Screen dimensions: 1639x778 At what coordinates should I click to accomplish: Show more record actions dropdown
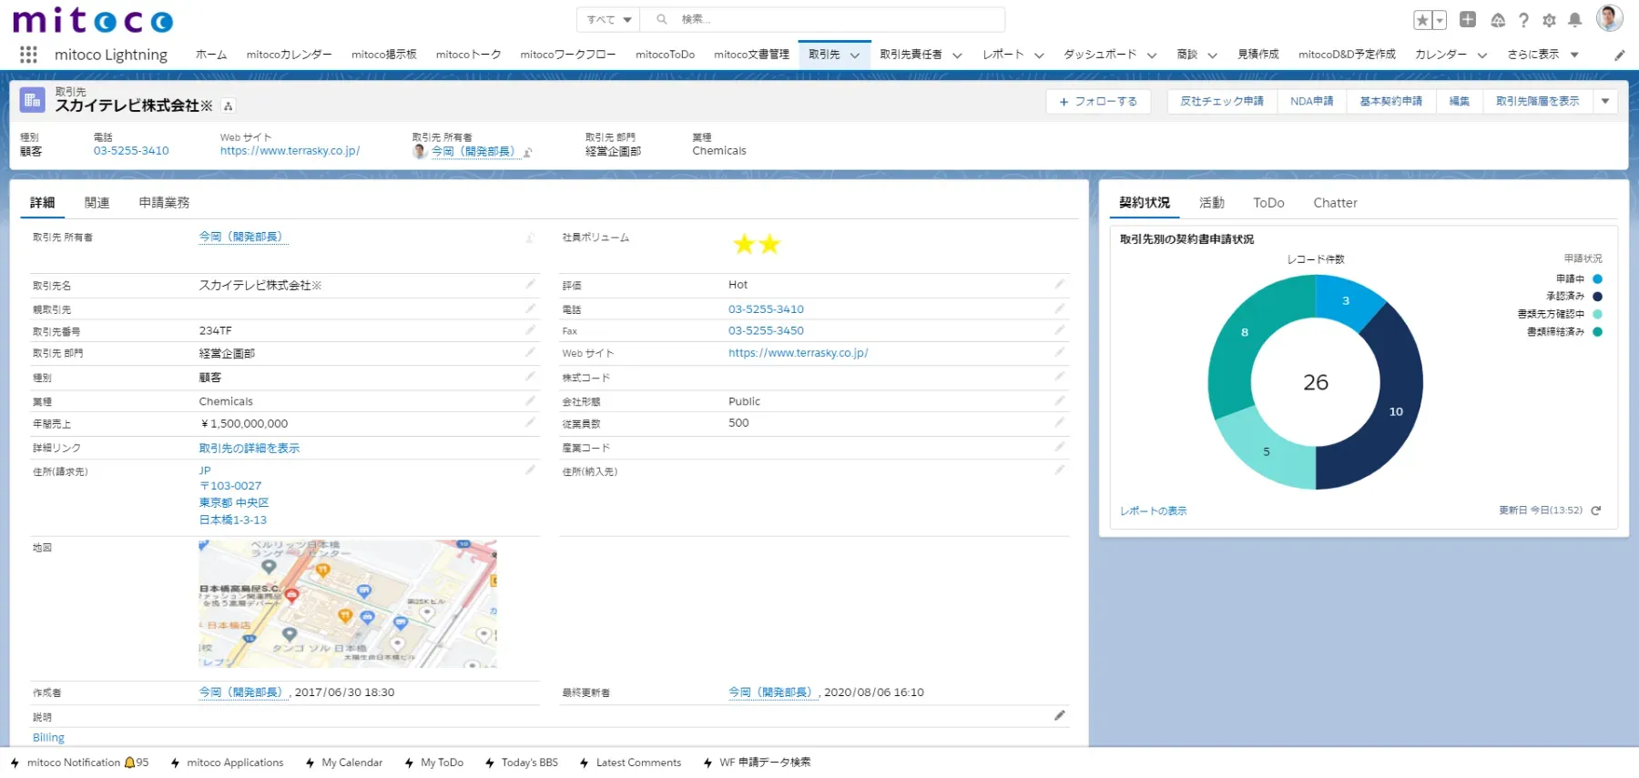click(x=1605, y=101)
